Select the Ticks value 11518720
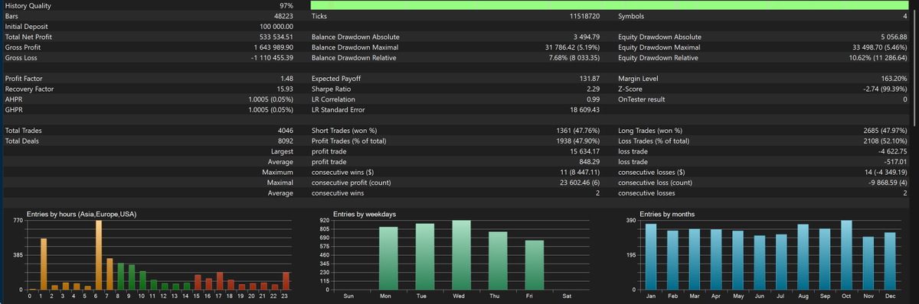Image resolution: width=919 pixels, height=304 pixels. [x=584, y=16]
